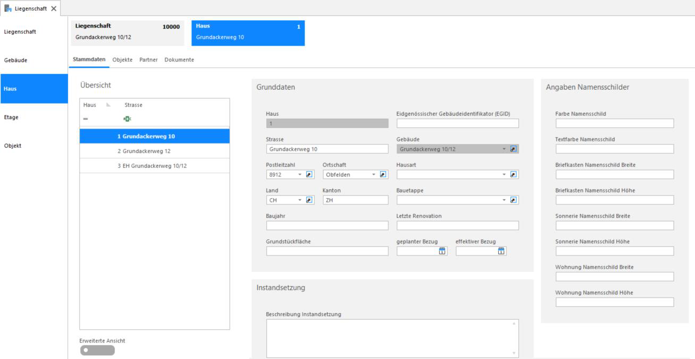This screenshot has width=695, height=359.
Task: Click Liegenschaft tab building icon
Action: (9, 8)
